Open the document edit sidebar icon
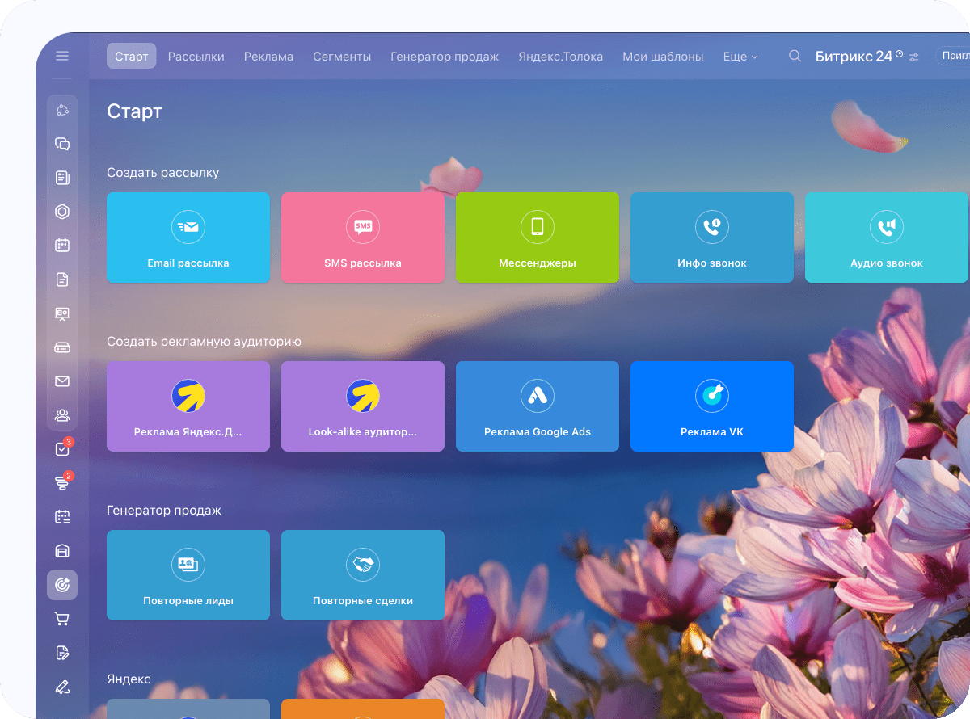 [62, 653]
